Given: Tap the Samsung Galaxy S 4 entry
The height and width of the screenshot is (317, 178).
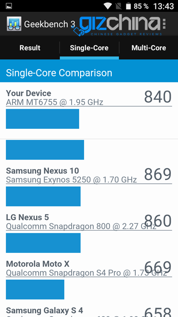Looking at the screenshot, I should click(89, 311).
